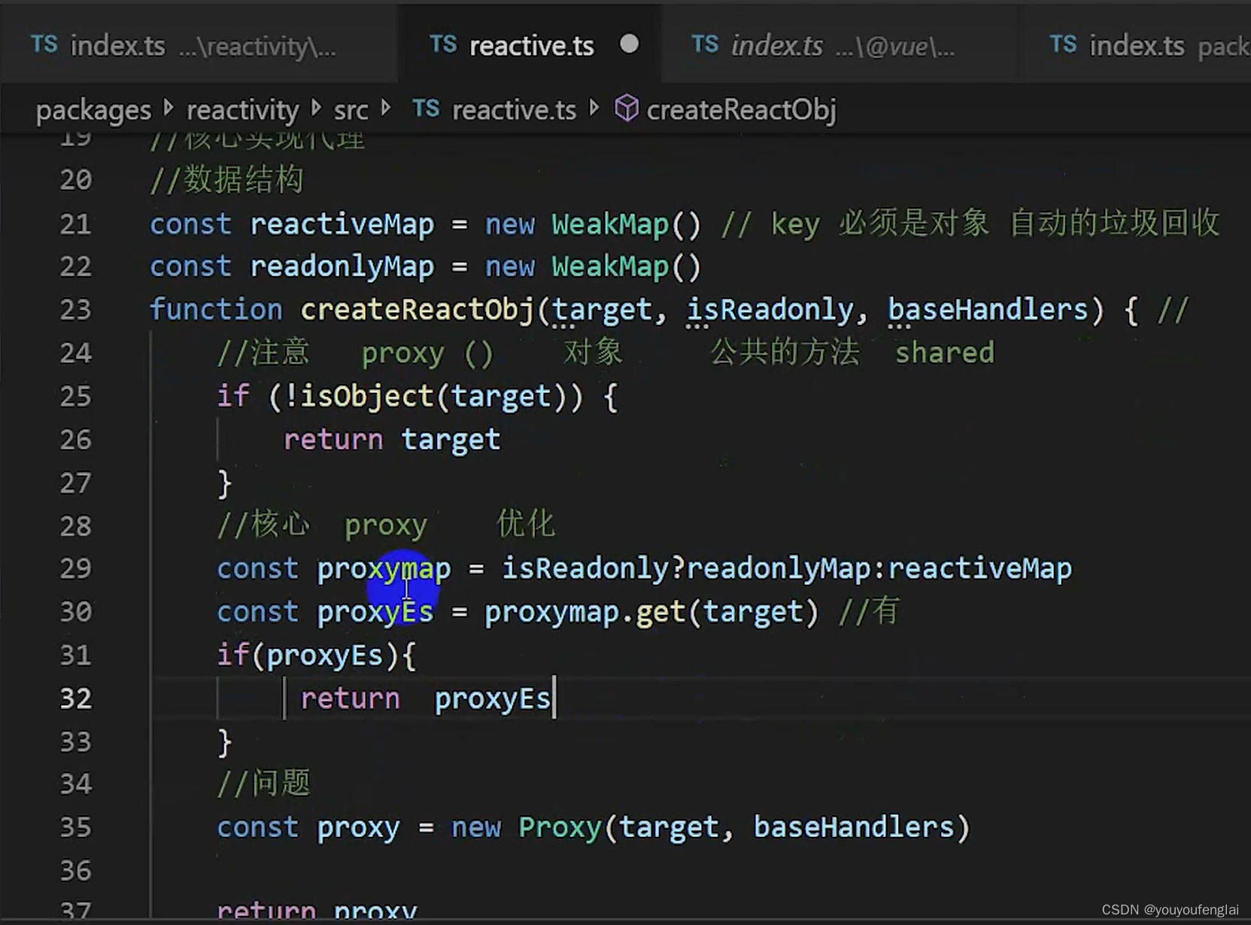Click function name 'createReactObj' on line 23

tap(418, 310)
